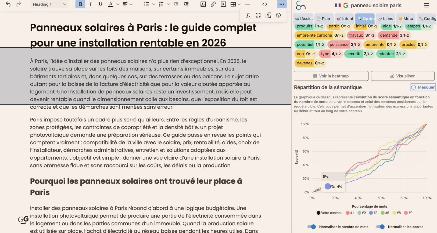This screenshot has height=233, width=437.
Task: Enter fullscreen via the expand arrows icon
Action: click(258, 15)
